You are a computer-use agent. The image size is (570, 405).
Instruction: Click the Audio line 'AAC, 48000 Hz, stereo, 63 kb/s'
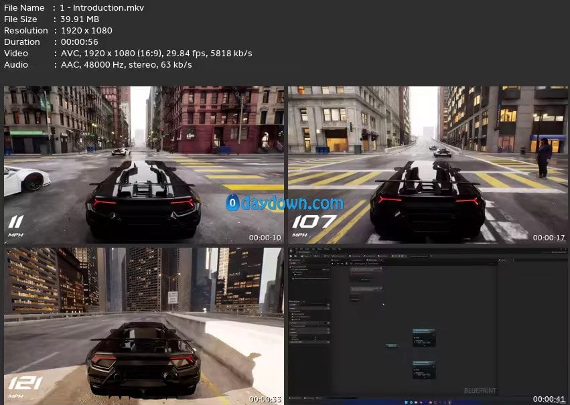click(x=126, y=65)
